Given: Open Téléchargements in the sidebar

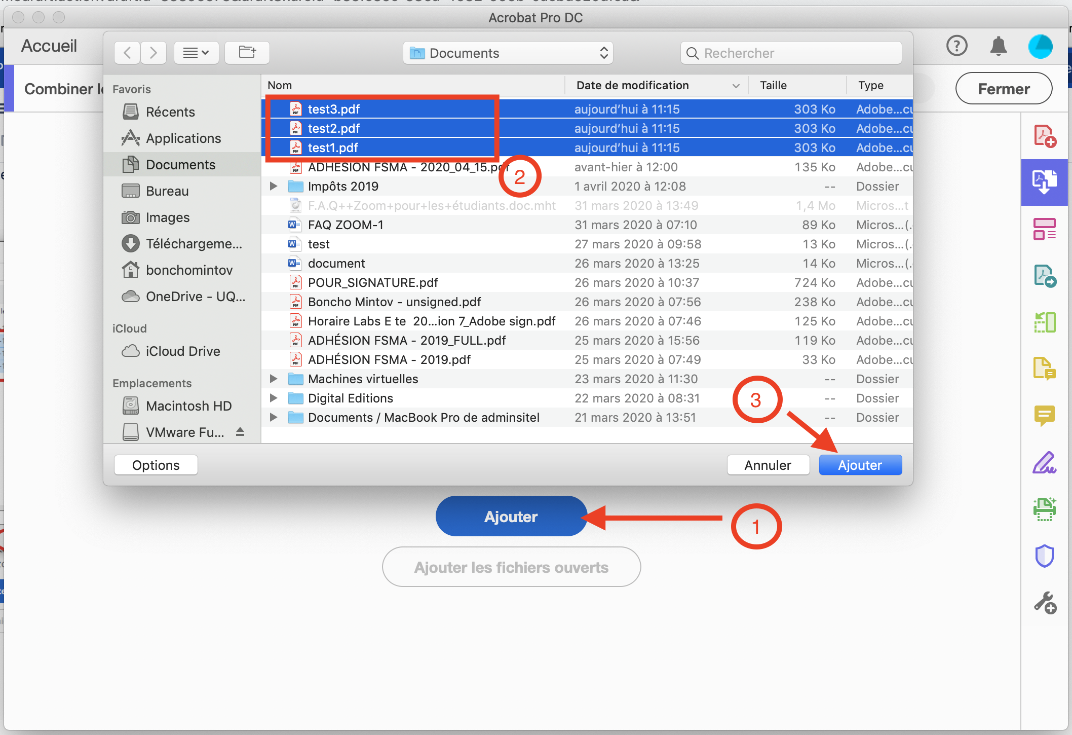Looking at the screenshot, I should click(x=182, y=243).
